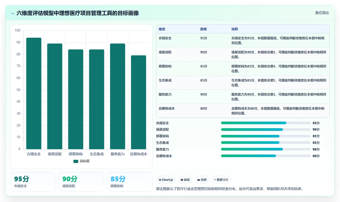Click the 95分 value beside progress bar
Image resolution: width=340 pixels, height=202 pixels.
[316, 123]
